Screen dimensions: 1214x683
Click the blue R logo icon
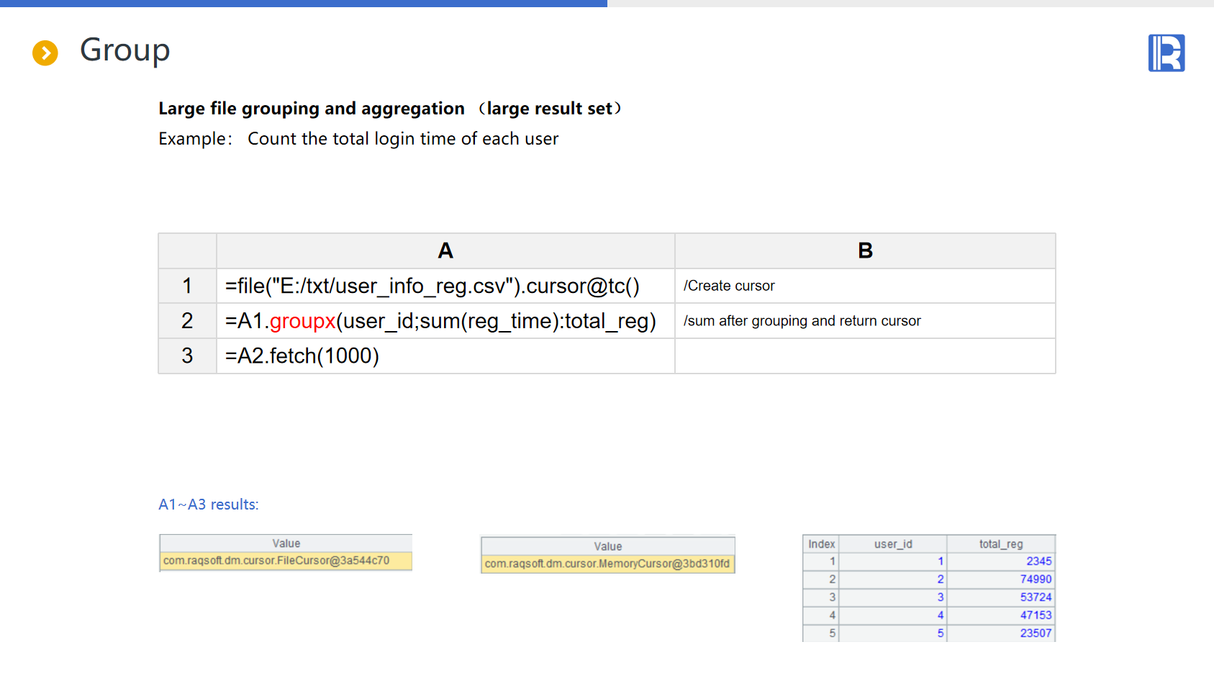1166,53
